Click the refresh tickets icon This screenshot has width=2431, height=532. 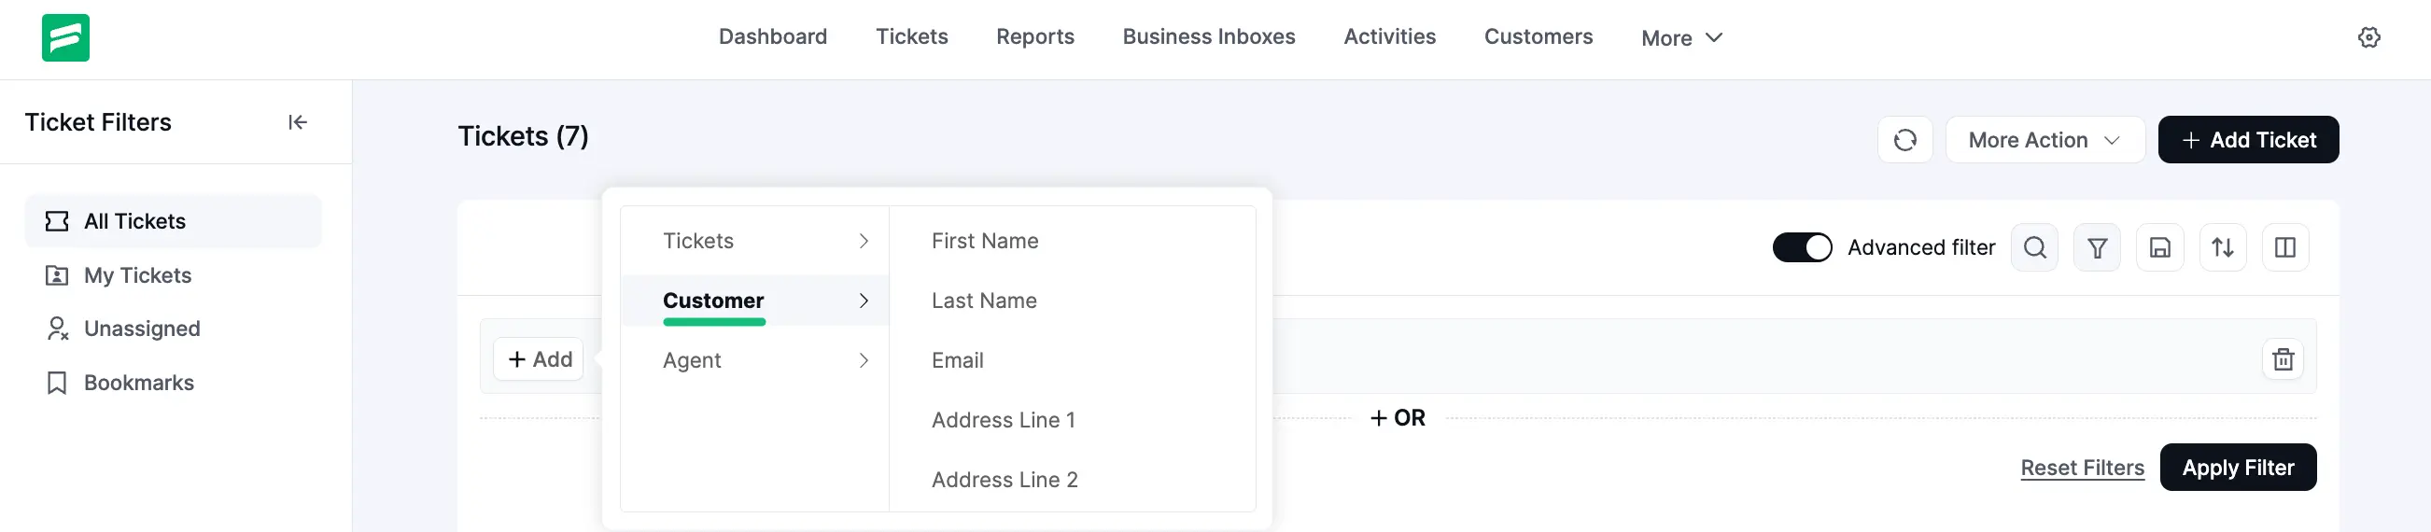1904,140
